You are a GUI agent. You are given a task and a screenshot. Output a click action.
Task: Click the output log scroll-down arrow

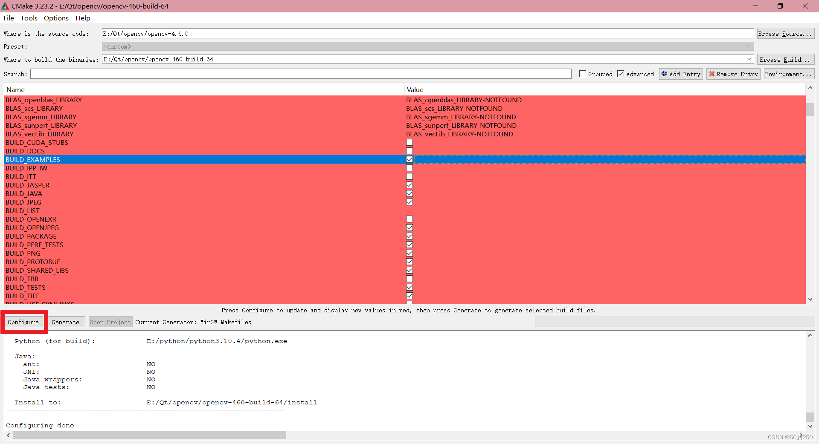point(810,426)
